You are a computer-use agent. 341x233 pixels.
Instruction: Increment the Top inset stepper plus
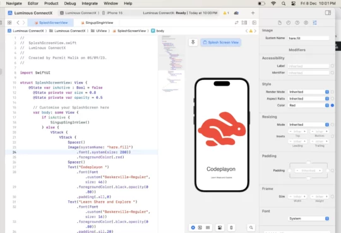(x=304, y=131)
